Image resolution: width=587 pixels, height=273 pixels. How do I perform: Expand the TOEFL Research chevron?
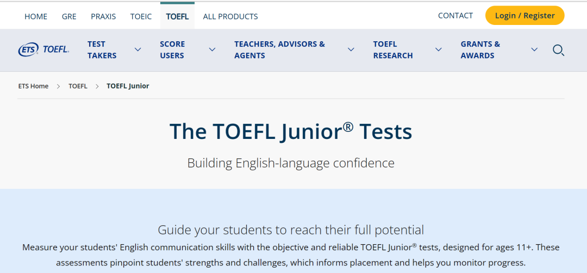point(439,49)
